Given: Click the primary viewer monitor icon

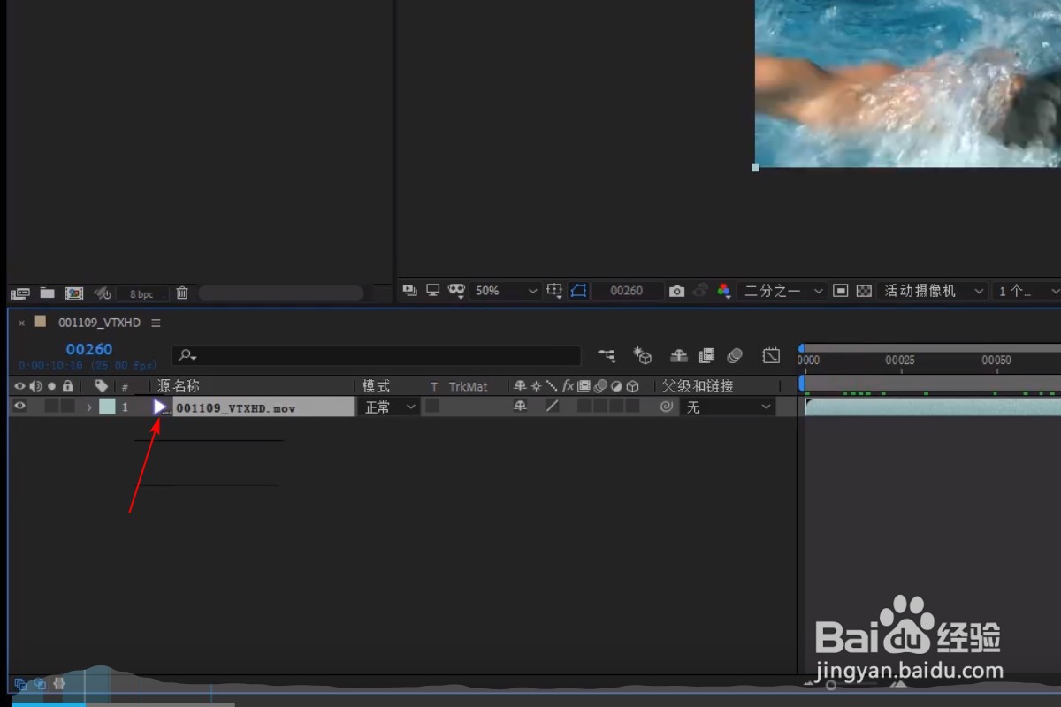Looking at the screenshot, I should coord(433,290).
